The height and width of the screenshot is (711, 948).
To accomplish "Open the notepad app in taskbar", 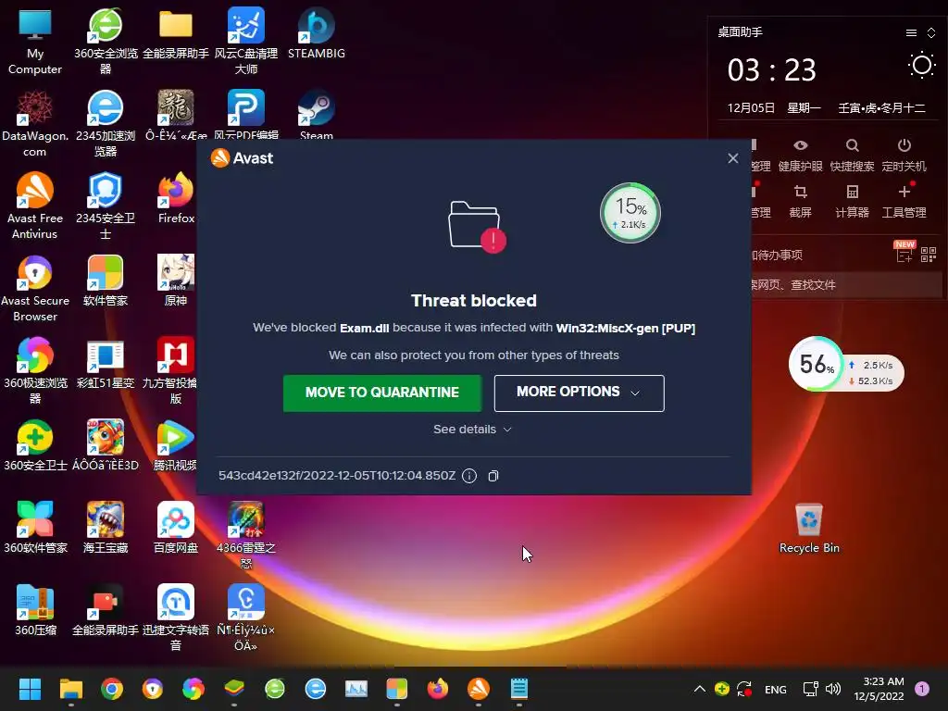I will [x=519, y=689].
